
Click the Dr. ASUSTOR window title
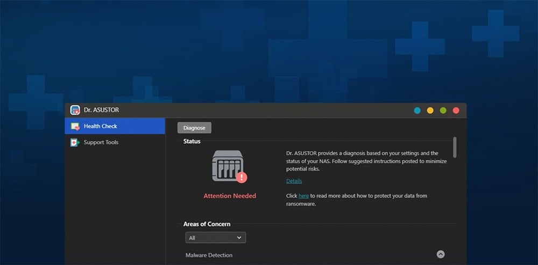[x=101, y=110]
